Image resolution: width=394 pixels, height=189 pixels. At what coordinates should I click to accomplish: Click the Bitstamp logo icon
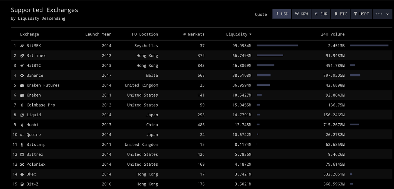tap(22, 144)
